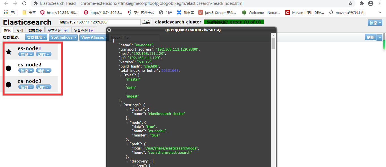Click the 连接 connect button

tap(146, 22)
